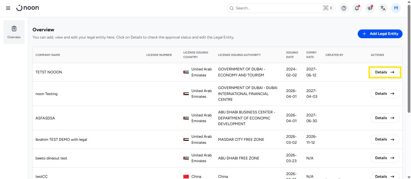The width and height of the screenshot is (411, 179).
Task: Open Details for noon Testing
Action: tap(385, 94)
